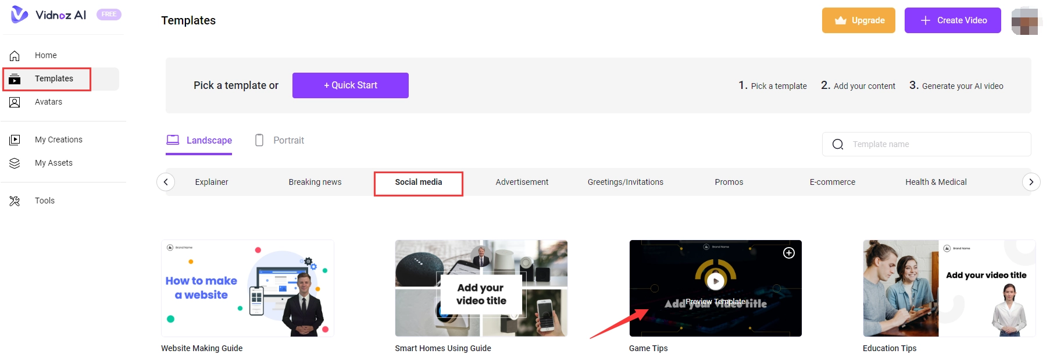1057x361 pixels.
Task: Switch to the Portrait orientation tab
Action: point(280,140)
